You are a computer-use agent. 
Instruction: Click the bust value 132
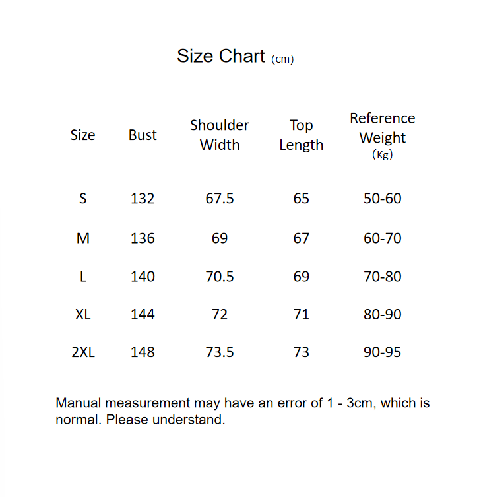point(143,199)
